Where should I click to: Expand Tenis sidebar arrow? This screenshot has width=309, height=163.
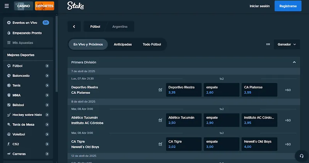pos(47,85)
